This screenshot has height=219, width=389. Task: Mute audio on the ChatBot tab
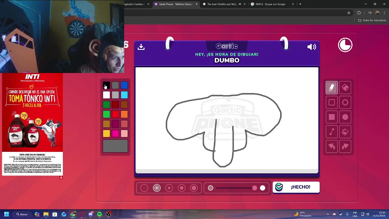pos(240,4)
